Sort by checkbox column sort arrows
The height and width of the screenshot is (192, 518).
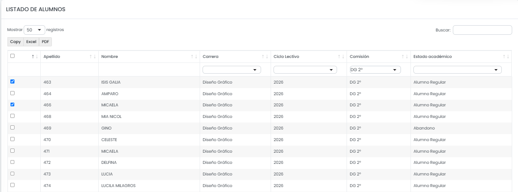35,57
